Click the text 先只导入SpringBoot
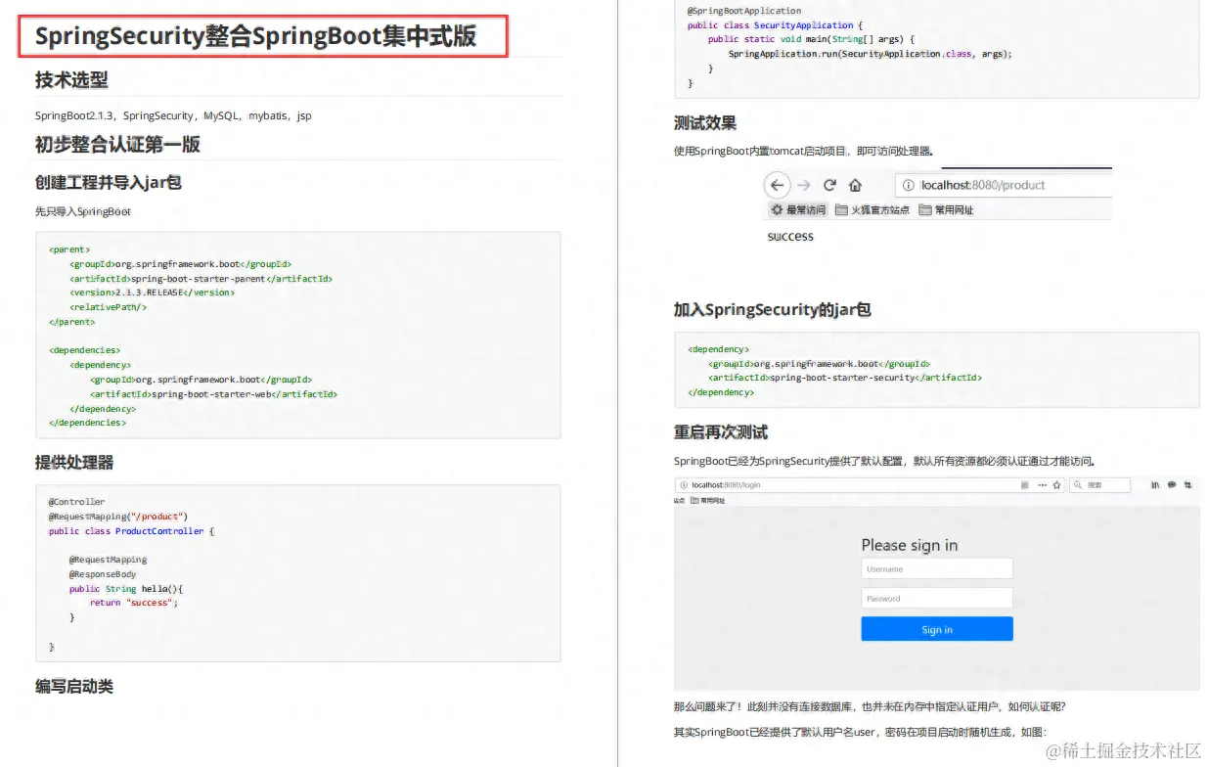The image size is (1208, 767). click(83, 211)
